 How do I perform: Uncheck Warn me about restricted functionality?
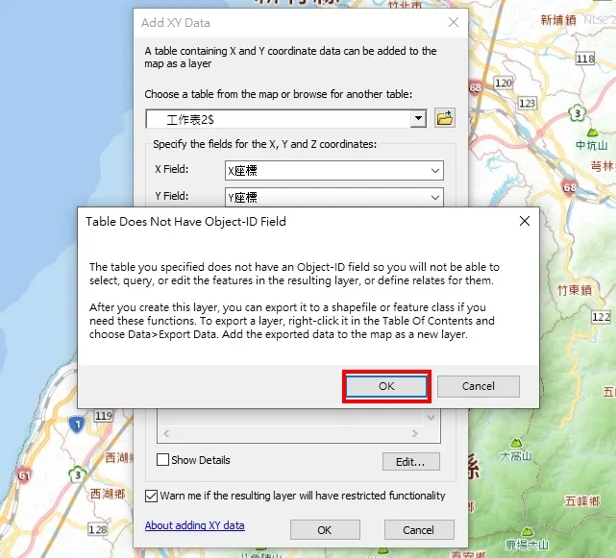coord(151,496)
